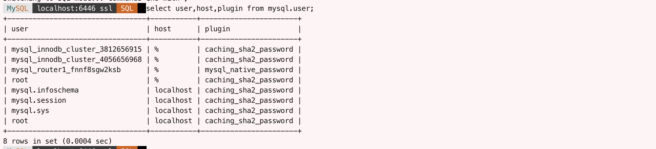Click the root user with localhost host
Image resolution: width=656 pixels, height=149 pixels.
click(x=20, y=121)
